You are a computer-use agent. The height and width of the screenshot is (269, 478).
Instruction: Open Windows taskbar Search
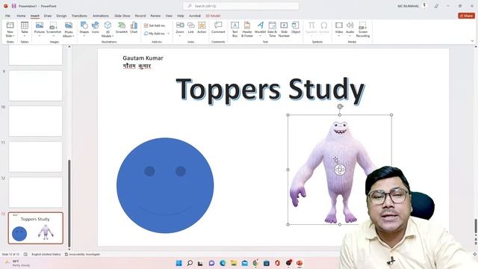coord(190,263)
